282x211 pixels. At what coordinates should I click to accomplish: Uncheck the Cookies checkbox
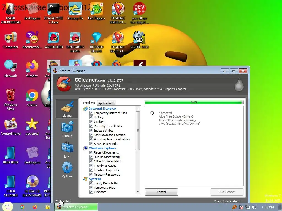(x=91, y=122)
